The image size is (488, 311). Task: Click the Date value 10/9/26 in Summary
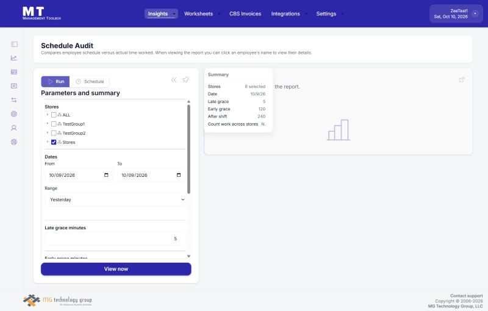pos(257,94)
